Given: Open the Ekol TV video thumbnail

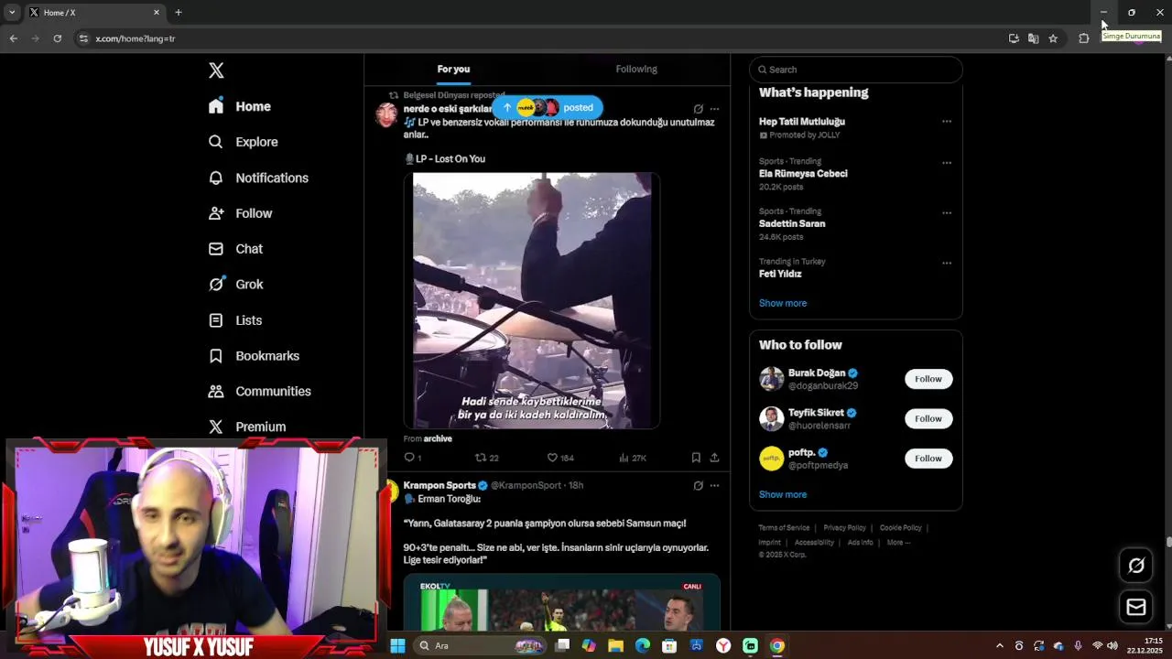Looking at the screenshot, I should pos(561,603).
